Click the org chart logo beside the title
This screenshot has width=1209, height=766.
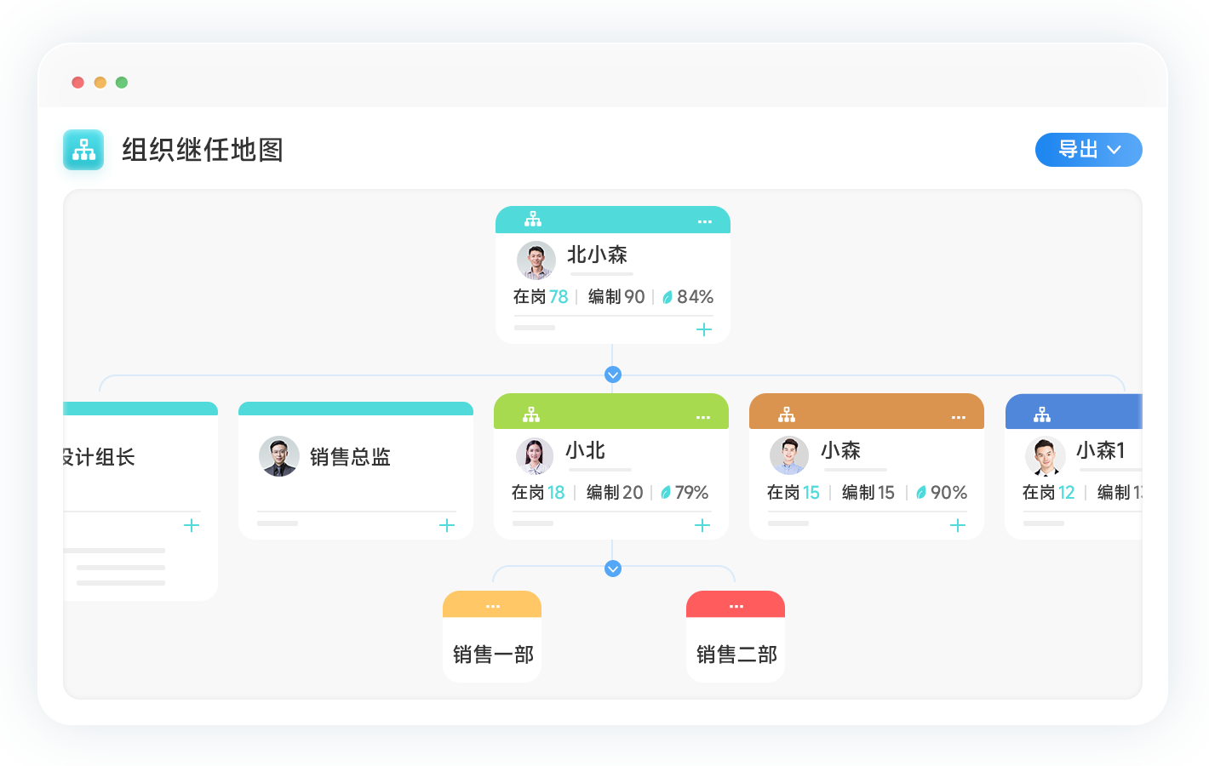click(83, 150)
